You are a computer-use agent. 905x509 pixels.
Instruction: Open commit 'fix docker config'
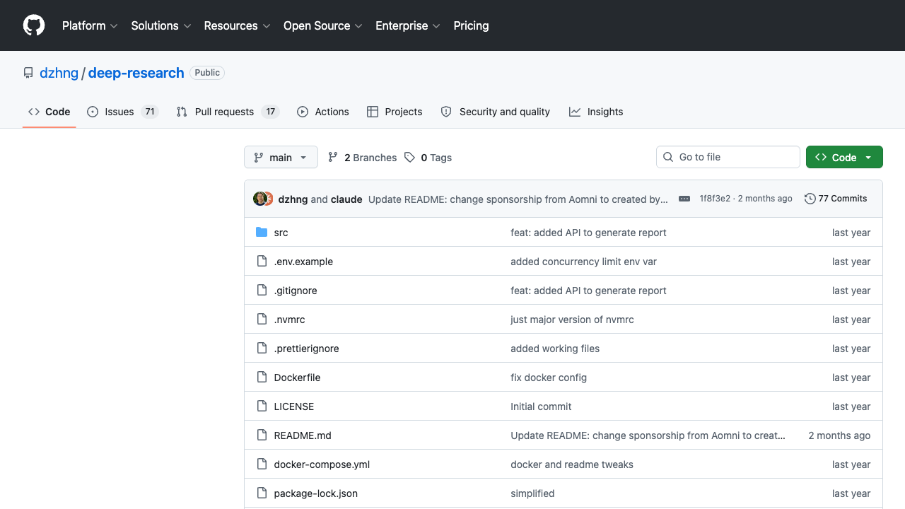tap(549, 378)
